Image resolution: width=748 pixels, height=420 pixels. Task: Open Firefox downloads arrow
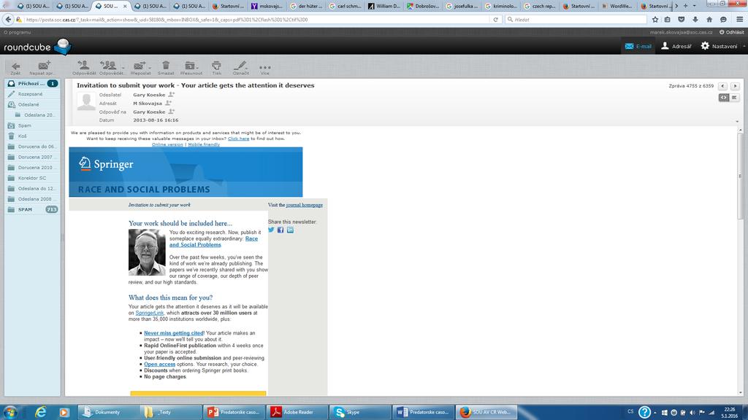(695, 20)
